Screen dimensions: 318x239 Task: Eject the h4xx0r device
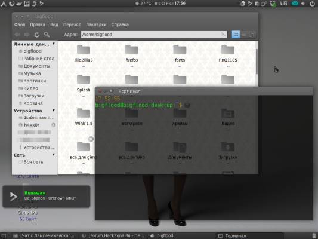(x=54, y=125)
